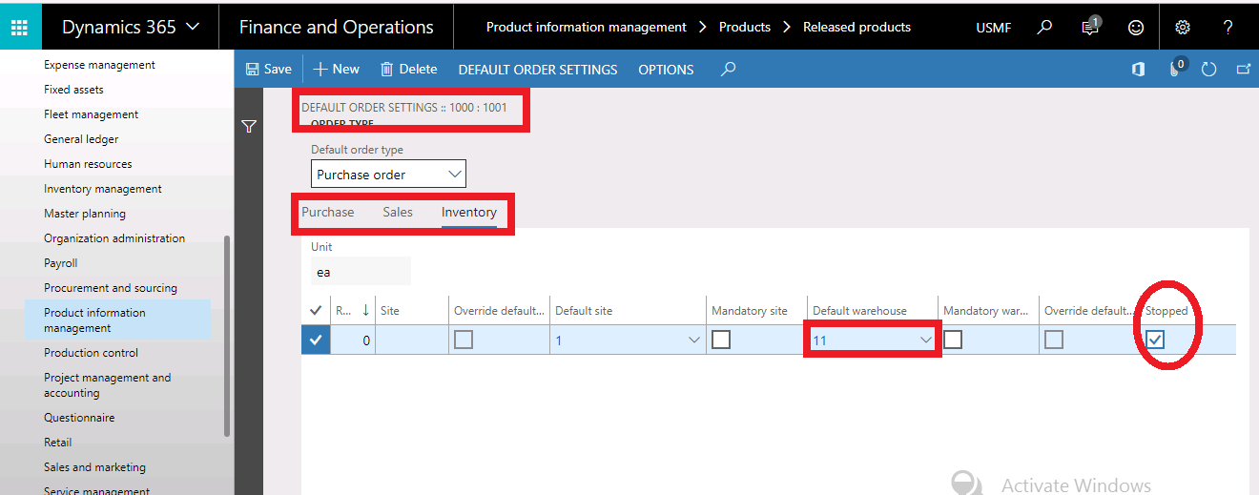Open the app launcher waffle icon
The image size is (1259, 495).
tap(20, 27)
